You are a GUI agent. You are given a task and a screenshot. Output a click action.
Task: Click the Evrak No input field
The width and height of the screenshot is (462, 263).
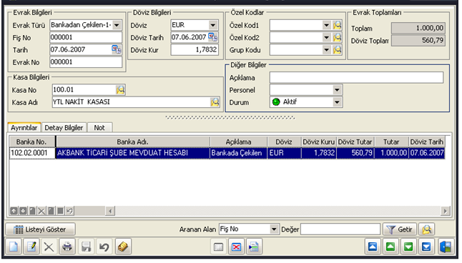tap(86, 62)
